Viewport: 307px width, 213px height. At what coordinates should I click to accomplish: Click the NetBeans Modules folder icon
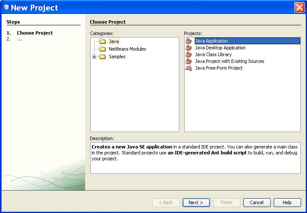point(102,49)
